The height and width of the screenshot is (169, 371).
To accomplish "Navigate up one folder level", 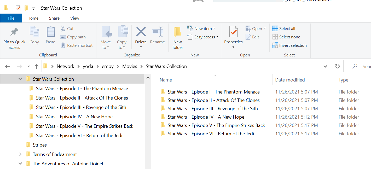I will 36,66.
